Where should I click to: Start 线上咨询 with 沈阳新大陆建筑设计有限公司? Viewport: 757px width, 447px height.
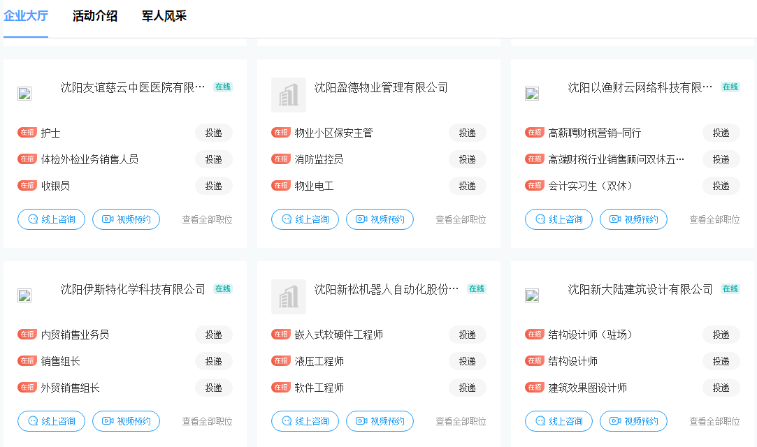559,421
